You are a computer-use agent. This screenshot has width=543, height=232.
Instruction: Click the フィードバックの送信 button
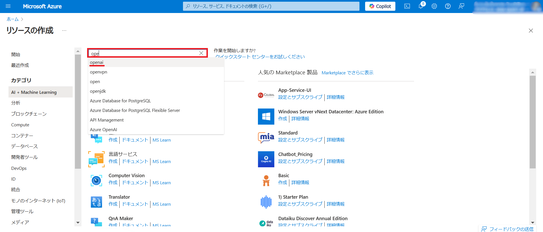tap(507, 229)
